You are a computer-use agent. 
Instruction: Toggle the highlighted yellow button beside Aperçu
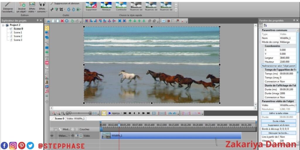coord(104,113)
